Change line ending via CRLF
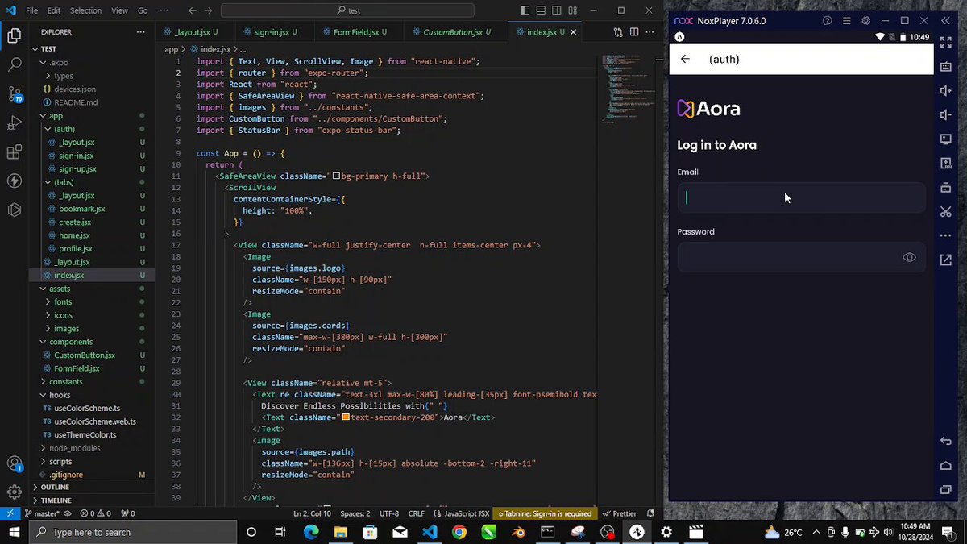Viewport: 967px width, 544px height. pyautogui.click(x=416, y=513)
